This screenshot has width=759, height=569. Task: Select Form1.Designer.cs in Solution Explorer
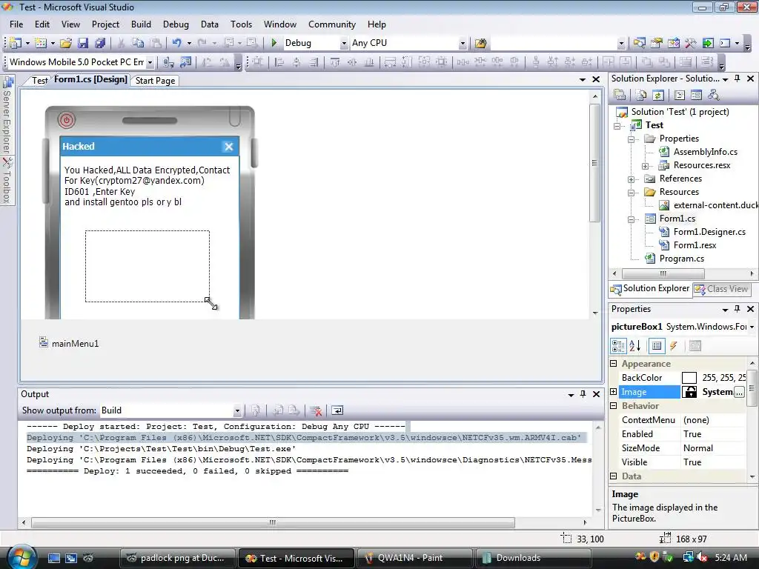pos(709,232)
